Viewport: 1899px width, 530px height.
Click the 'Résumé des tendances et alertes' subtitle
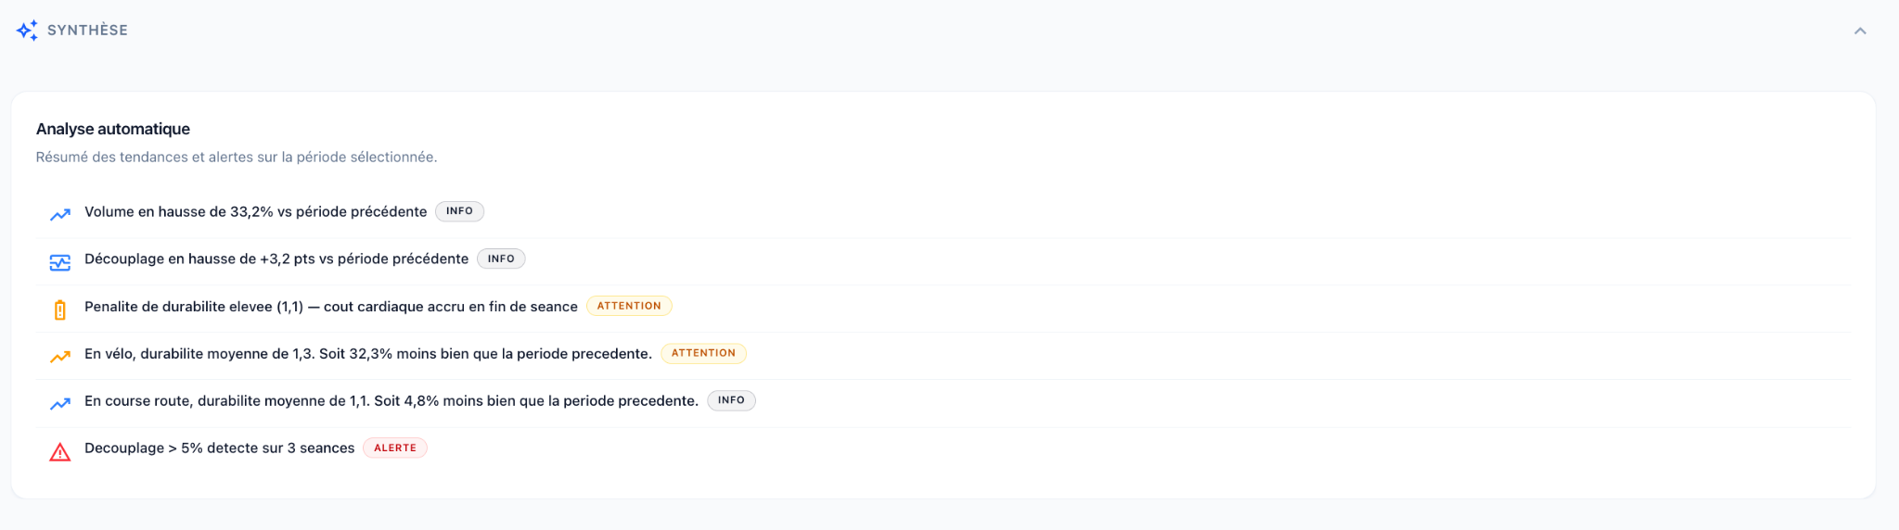[237, 158]
